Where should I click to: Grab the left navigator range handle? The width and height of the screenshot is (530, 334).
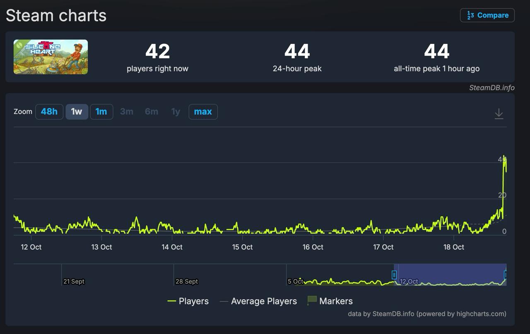pos(394,275)
